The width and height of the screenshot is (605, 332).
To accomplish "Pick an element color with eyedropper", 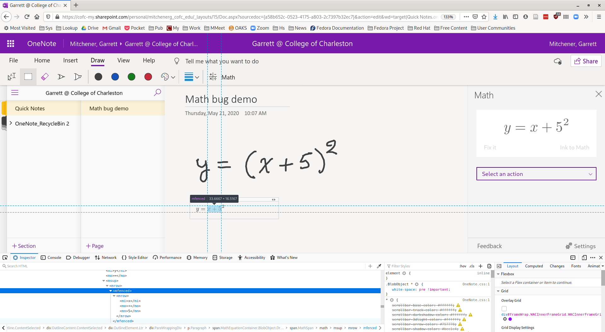I will pyautogui.click(x=379, y=266).
